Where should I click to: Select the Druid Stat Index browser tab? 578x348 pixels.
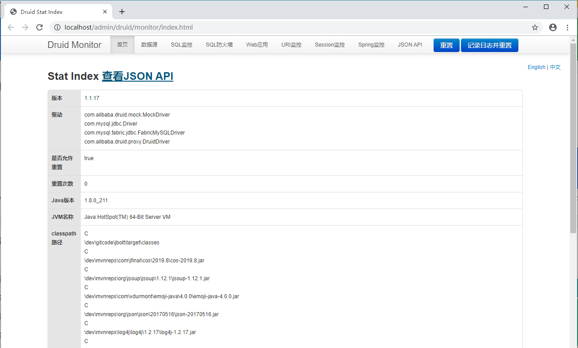click(x=58, y=12)
